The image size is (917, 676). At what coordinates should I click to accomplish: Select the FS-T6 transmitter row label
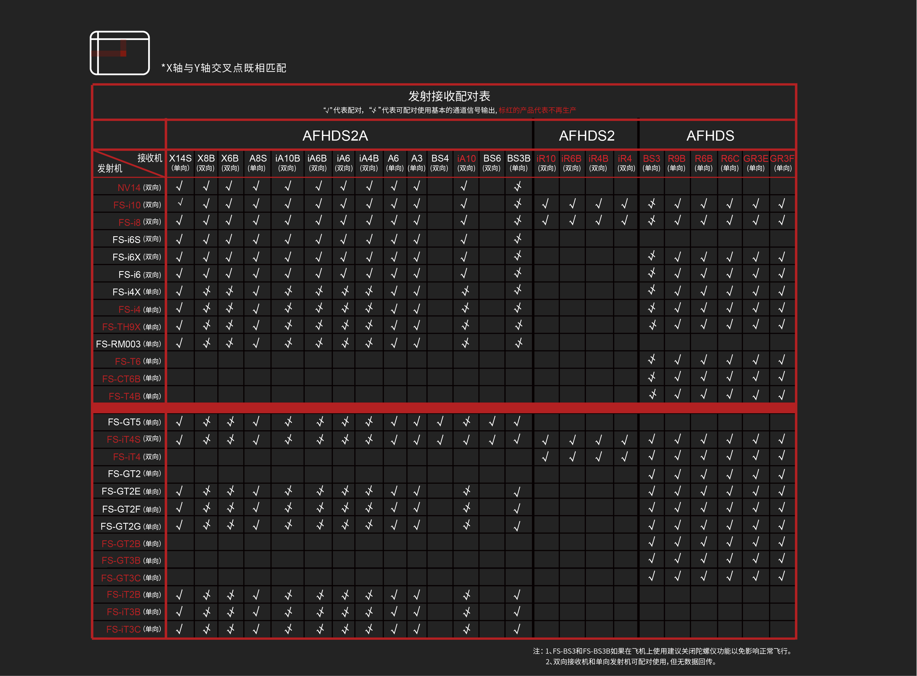coord(138,361)
